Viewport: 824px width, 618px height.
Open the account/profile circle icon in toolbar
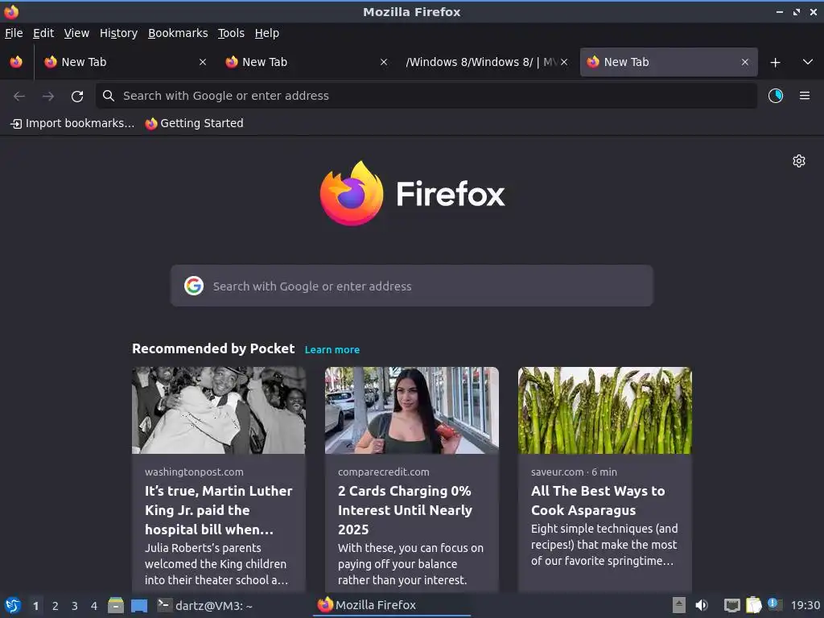(x=776, y=96)
